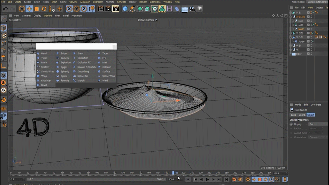Activate the Rotate tool in the top toolbar
The height and width of the screenshot is (185, 329).
click(44, 9)
